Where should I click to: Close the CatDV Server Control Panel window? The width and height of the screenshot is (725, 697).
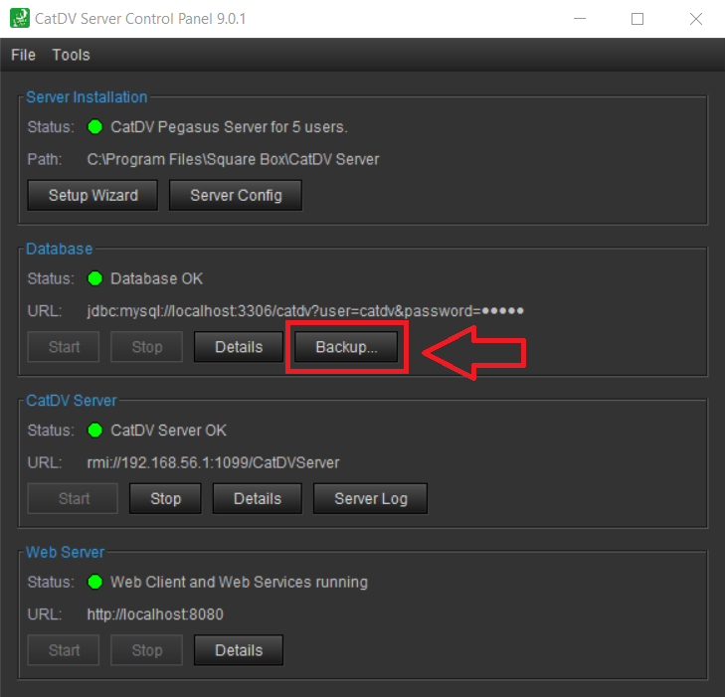(696, 19)
